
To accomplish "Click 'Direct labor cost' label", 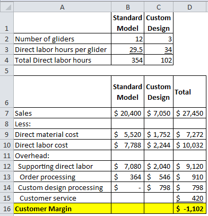I will 62,145.
